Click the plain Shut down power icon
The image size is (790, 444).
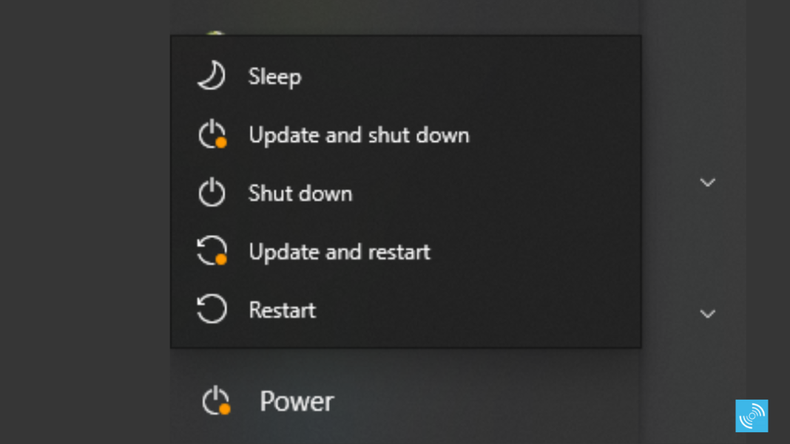pyautogui.click(x=211, y=193)
